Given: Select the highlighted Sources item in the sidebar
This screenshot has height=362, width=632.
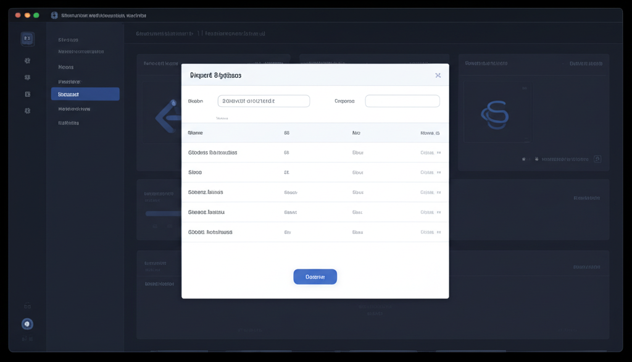Looking at the screenshot, I should 85,94.
